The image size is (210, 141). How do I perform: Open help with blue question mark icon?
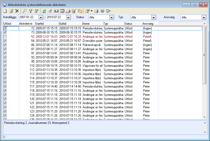click(x=102, y=11)
